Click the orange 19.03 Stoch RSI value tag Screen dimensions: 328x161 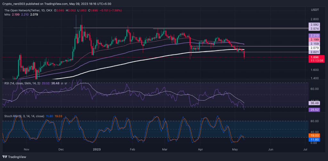tap(313, 136)
